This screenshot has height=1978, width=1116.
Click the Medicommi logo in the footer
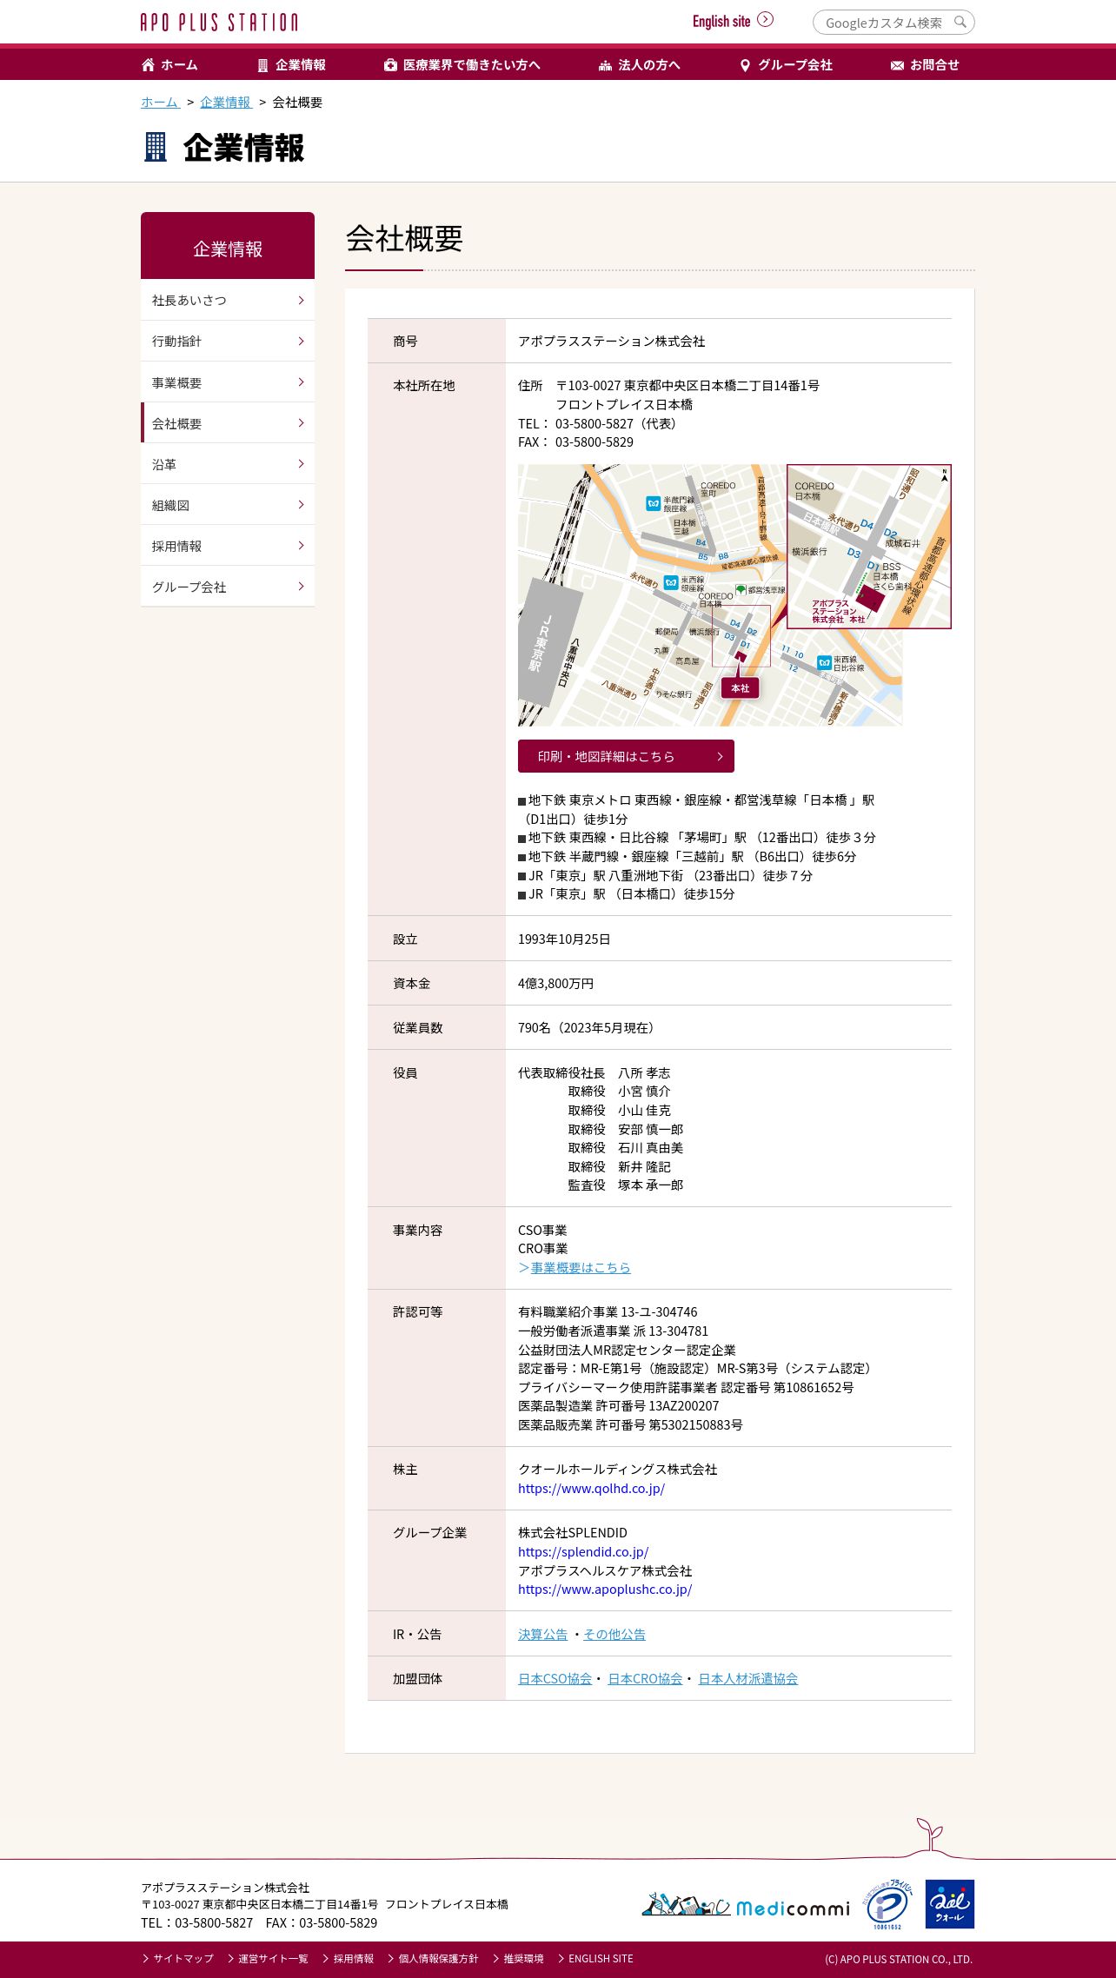[745, 1906]
